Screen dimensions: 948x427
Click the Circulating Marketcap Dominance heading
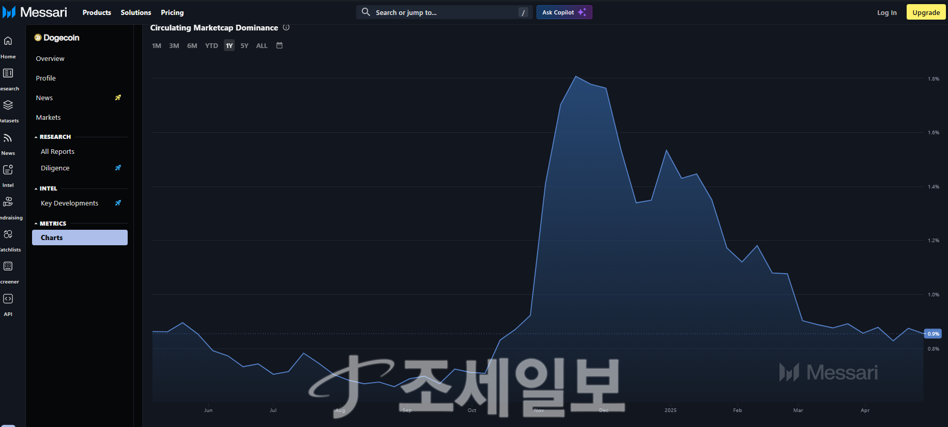[214, 28]
